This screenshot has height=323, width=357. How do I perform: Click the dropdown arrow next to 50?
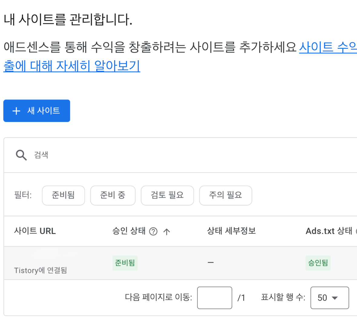click(x=335, y=298)
